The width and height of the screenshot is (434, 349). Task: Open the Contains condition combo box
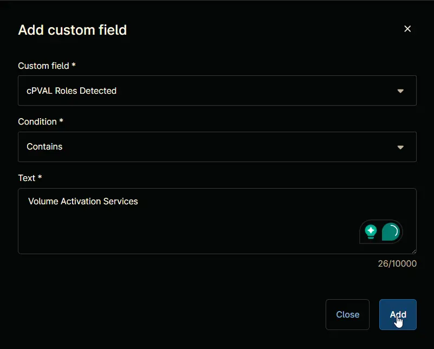pos(217,147)
